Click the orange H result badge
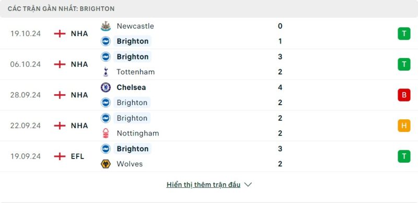Image resolution: width=418 pixels, height=203 pixels. coord(404,126)
